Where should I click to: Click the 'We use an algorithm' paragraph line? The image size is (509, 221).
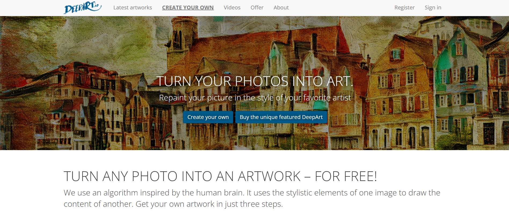252,193
